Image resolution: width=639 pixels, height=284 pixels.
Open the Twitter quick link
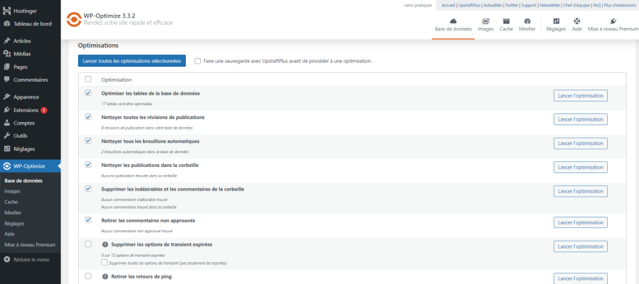512,5
